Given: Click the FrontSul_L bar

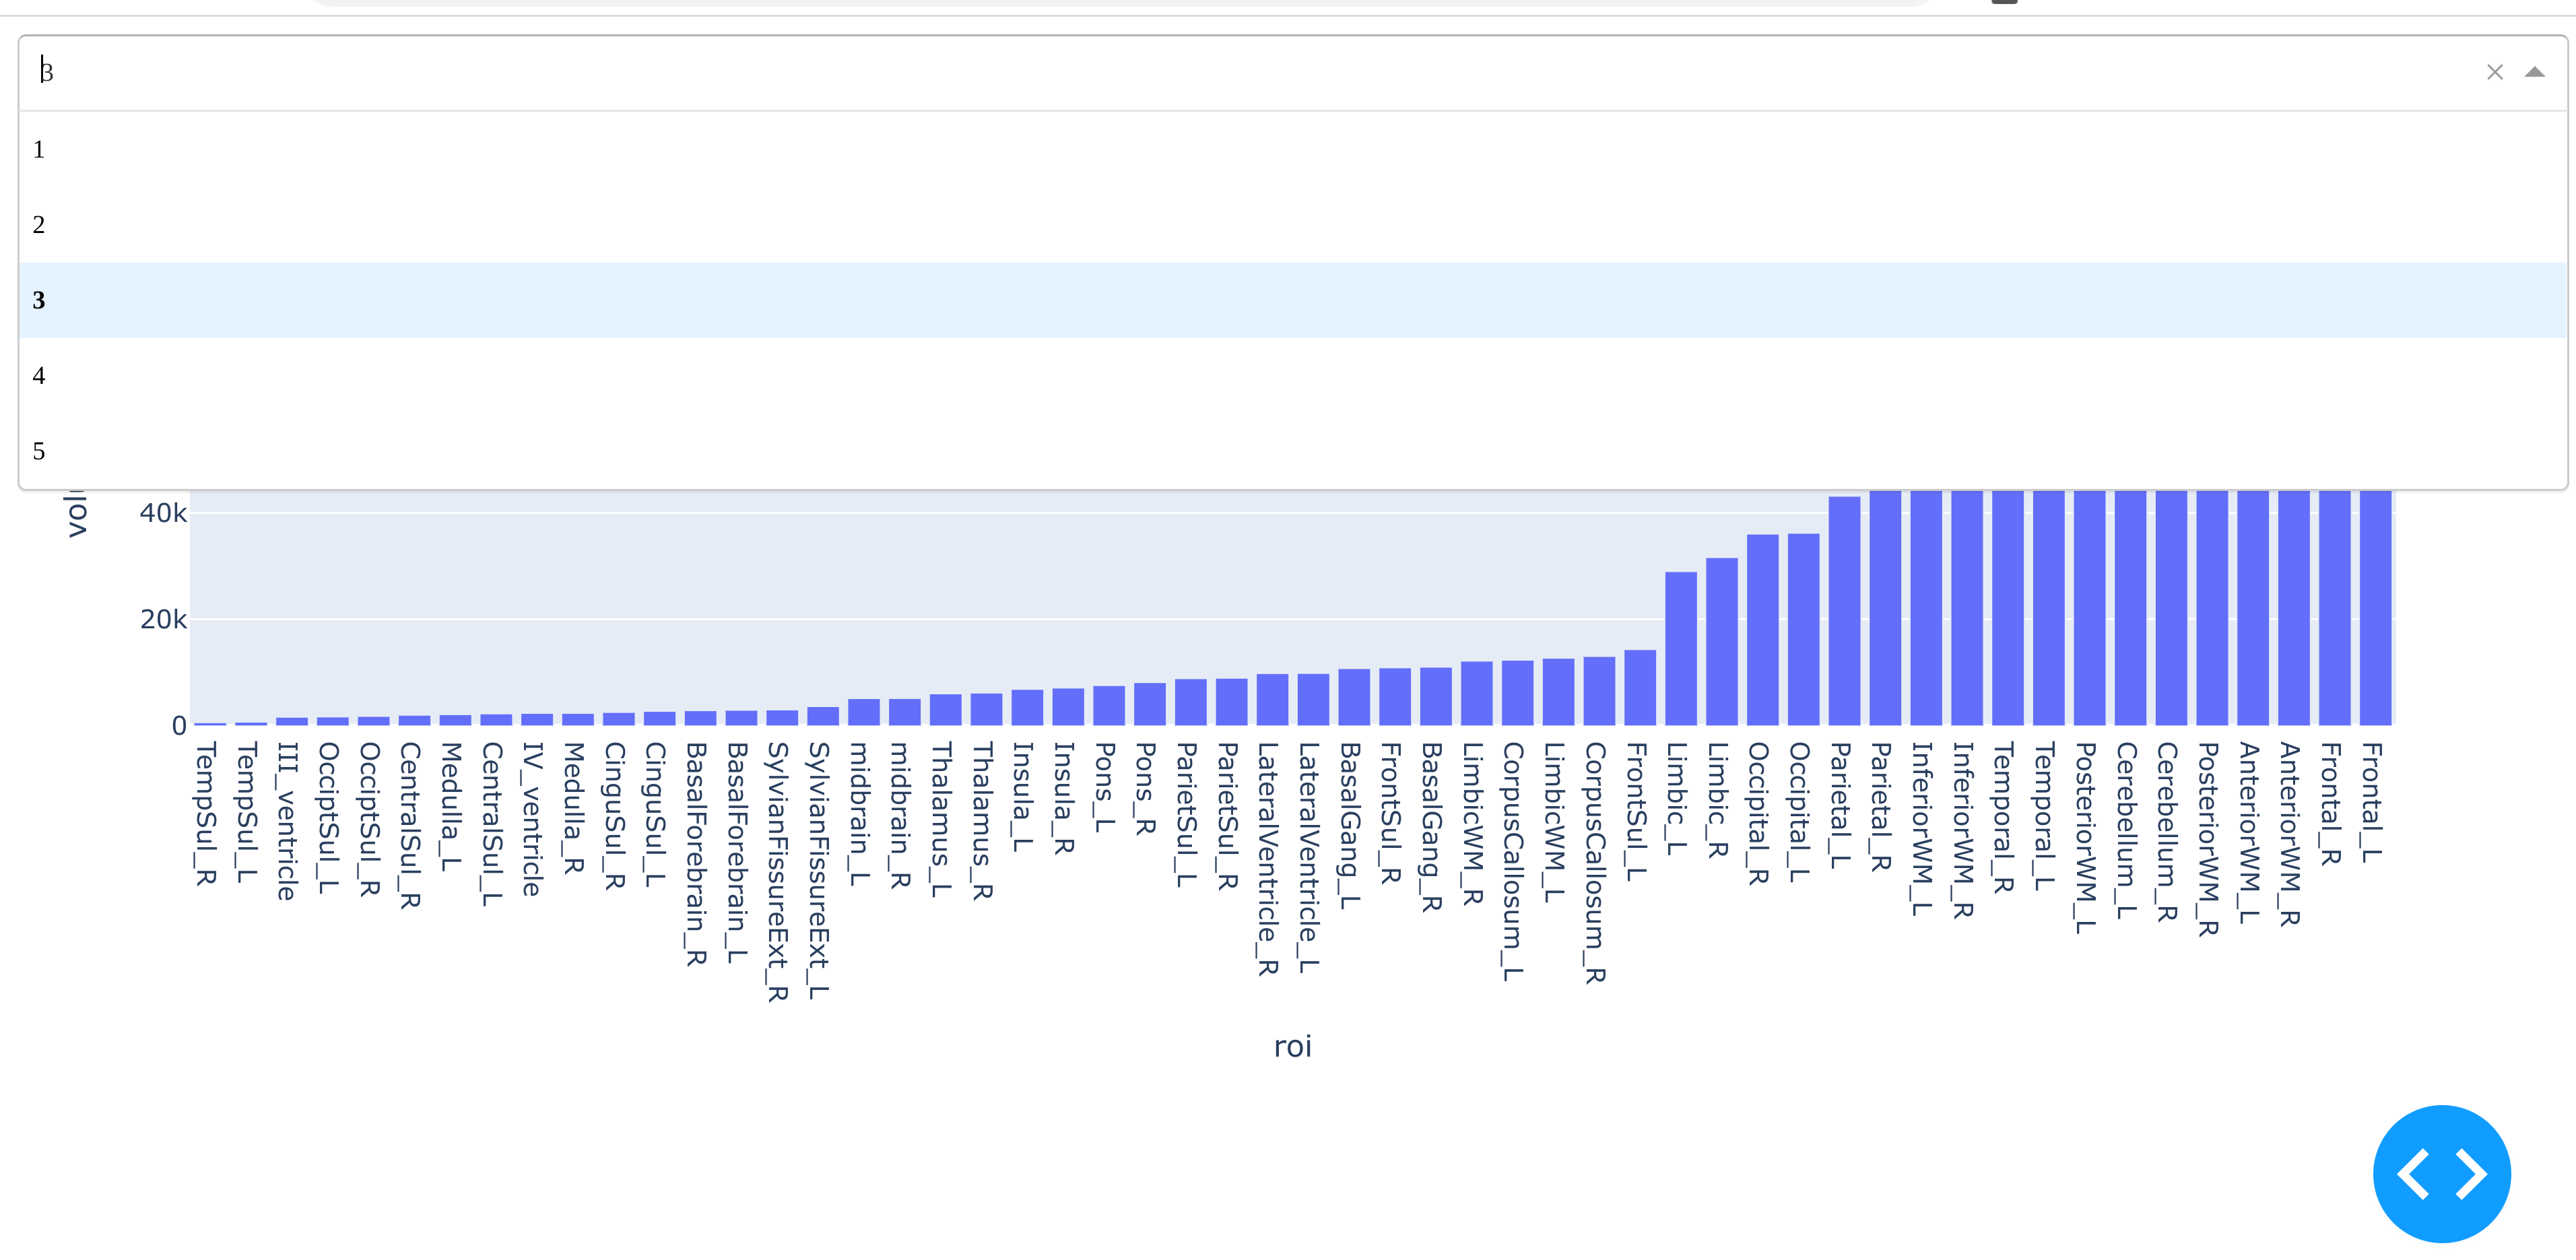Looking at the screenshot, I should (1640, 689).
